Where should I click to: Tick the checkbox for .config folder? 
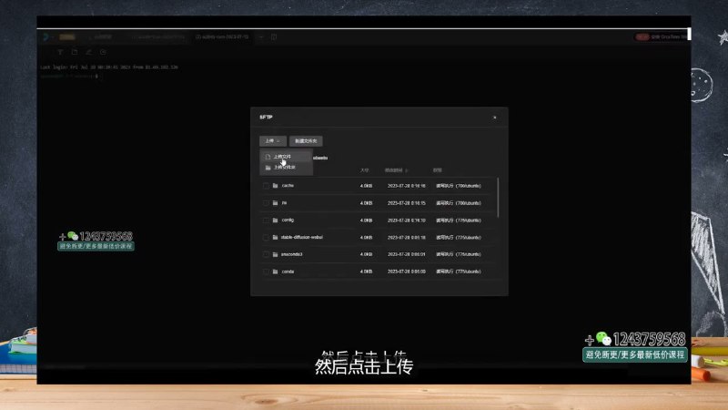point(266,220)
